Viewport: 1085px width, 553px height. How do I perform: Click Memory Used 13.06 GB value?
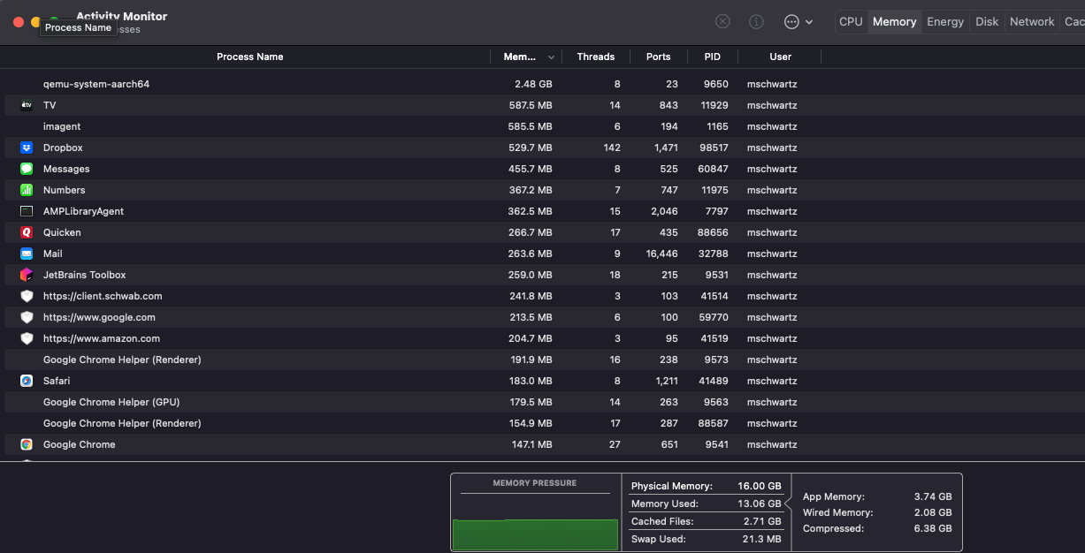pyautogui.click(x=760, y=504)
